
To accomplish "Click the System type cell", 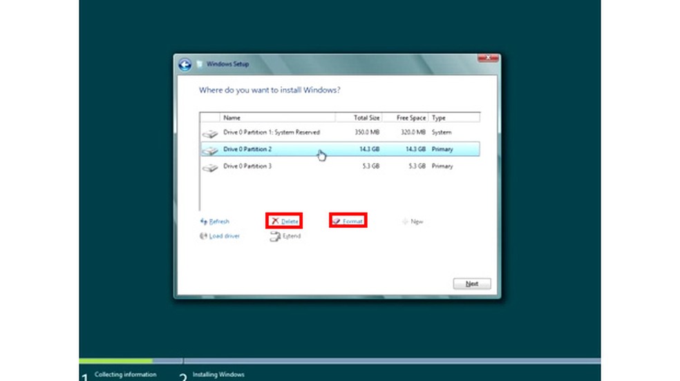I will coord(442,132).
